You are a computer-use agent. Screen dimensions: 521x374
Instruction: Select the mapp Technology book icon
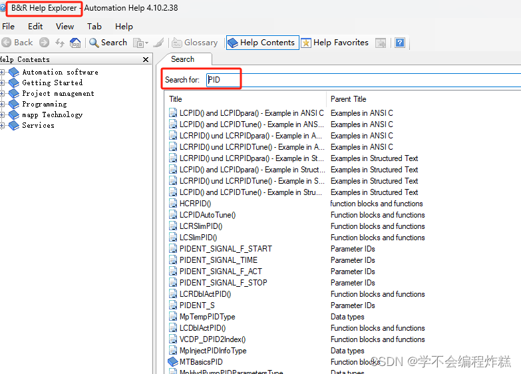(14, 114)
